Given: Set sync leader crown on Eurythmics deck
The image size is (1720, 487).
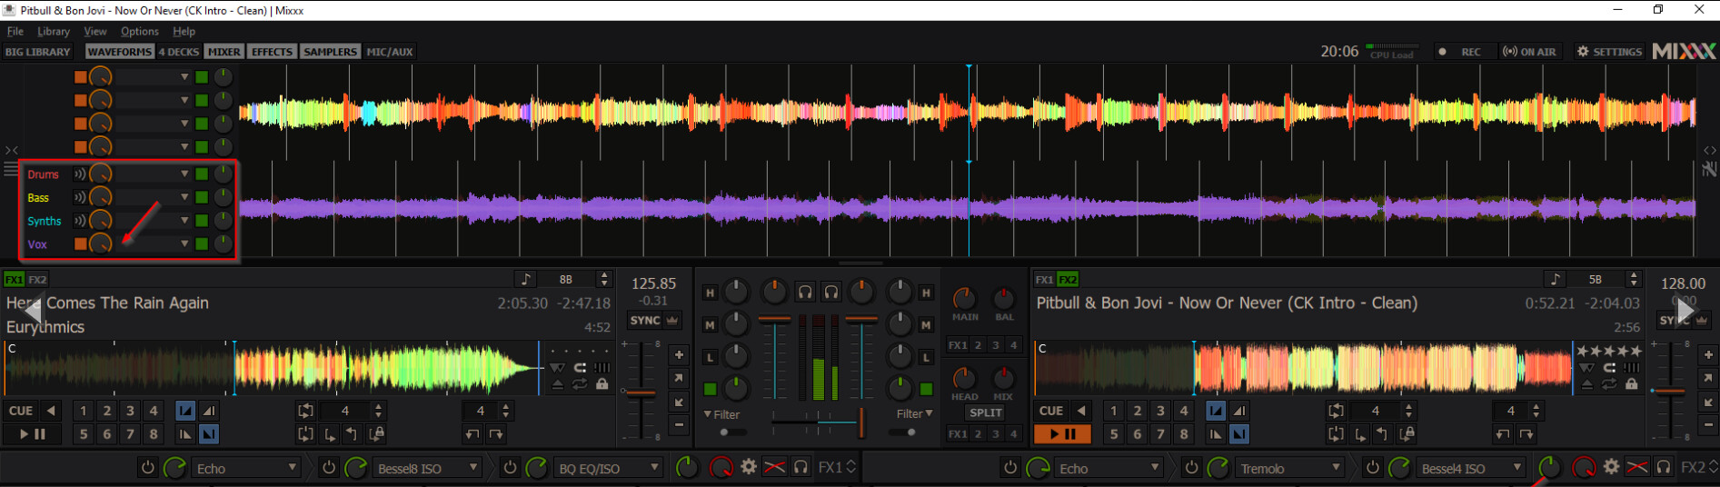Looking at the screenshot, I should (672, 321).
